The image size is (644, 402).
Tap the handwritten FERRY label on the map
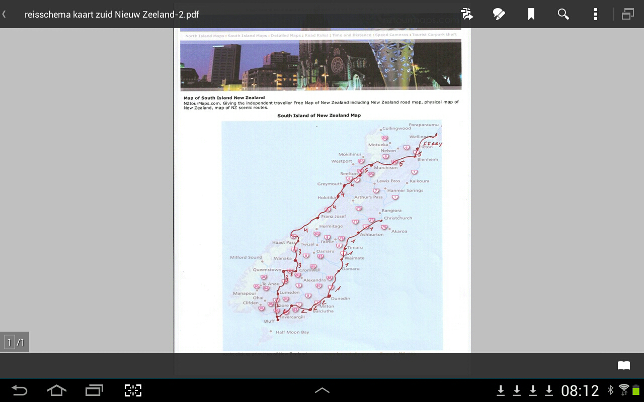(x=432, y=144)
